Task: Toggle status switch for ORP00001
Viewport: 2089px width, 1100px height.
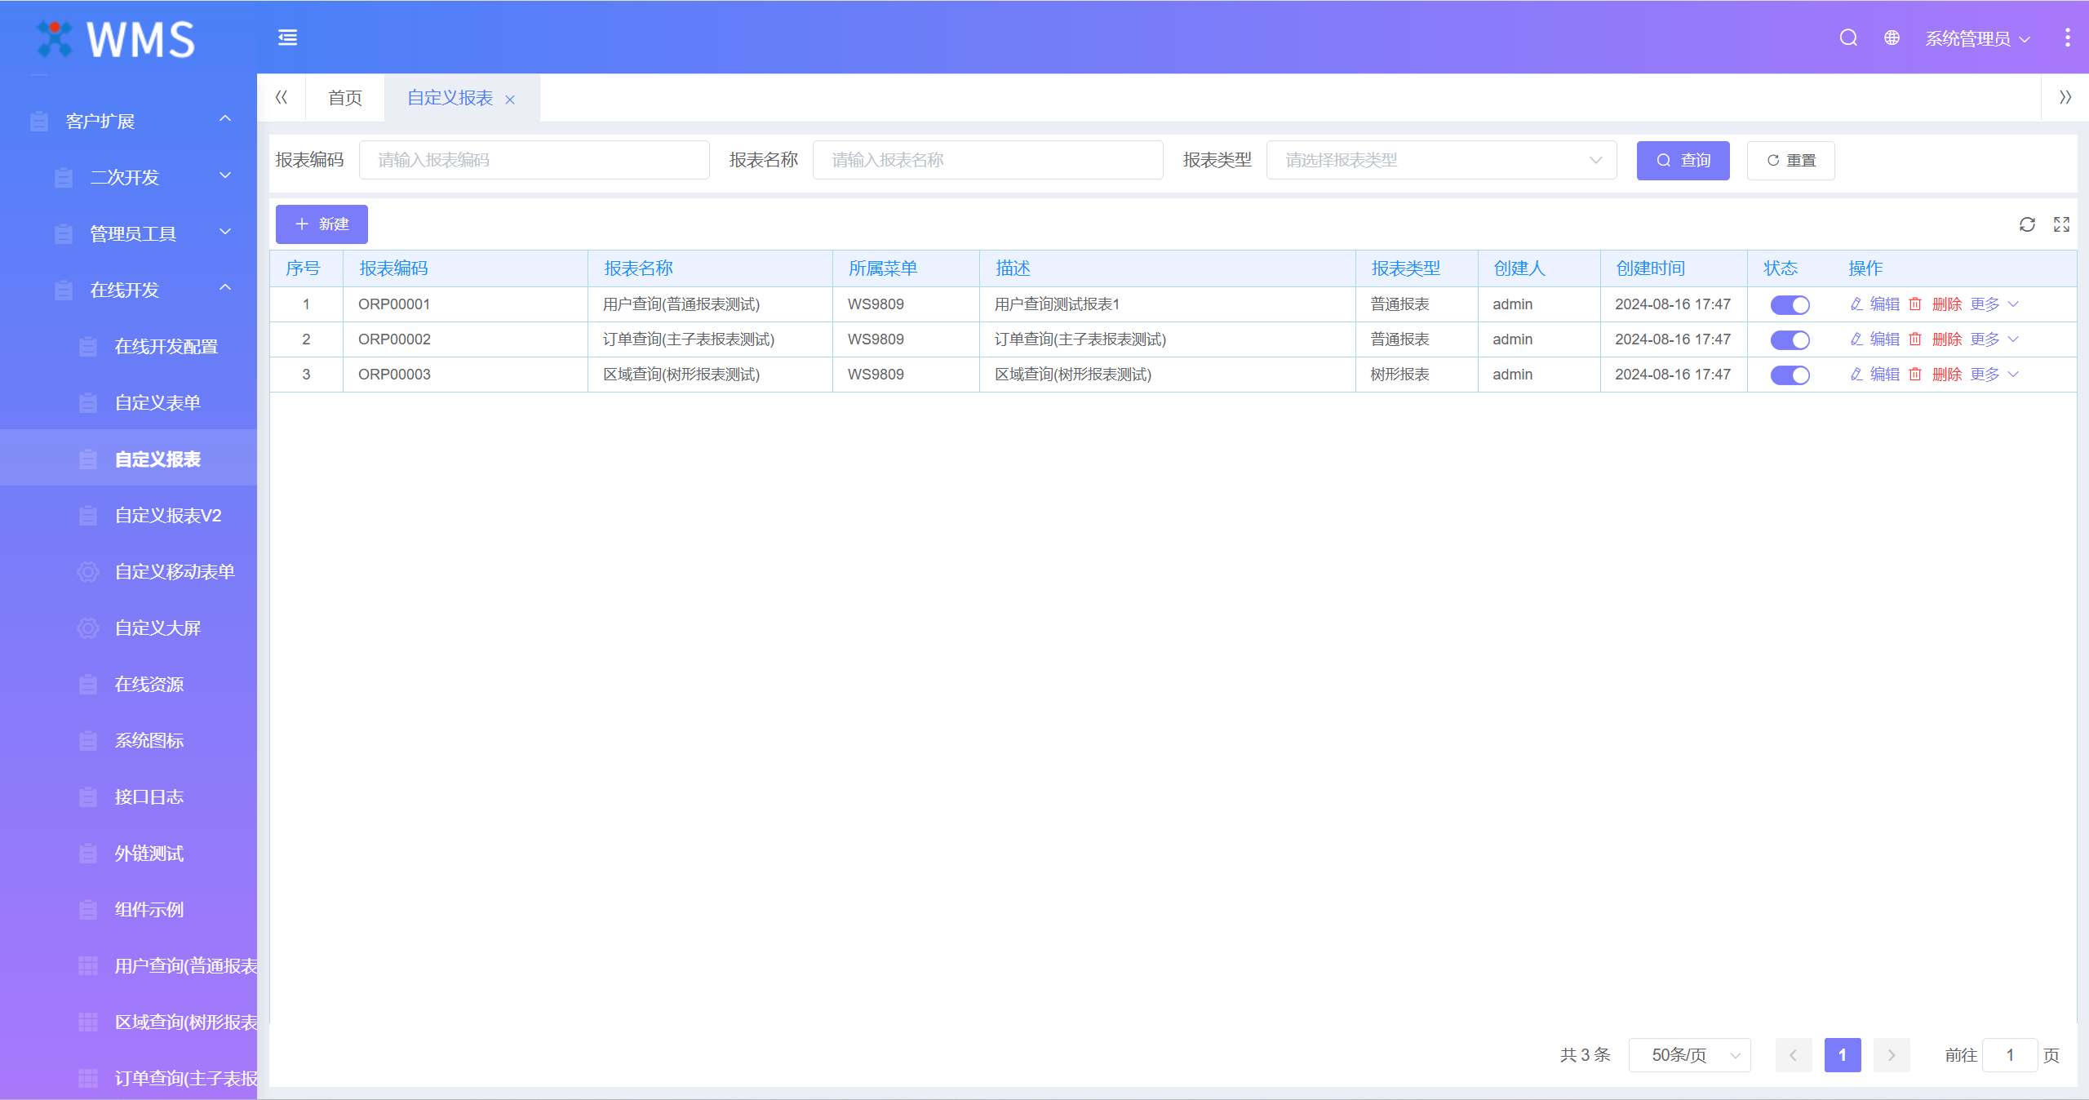Action: (1790, 305)
